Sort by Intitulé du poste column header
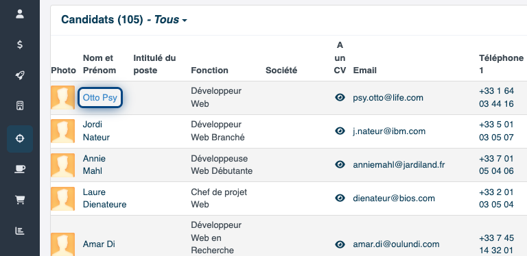 pos(154,64)
